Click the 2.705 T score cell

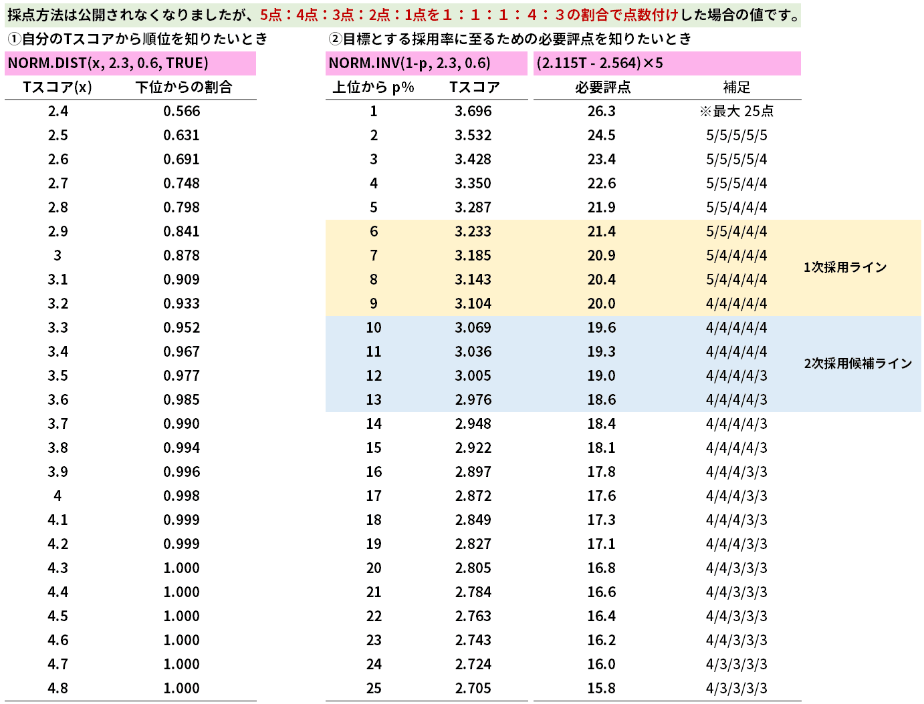click(x=473, y=689)
